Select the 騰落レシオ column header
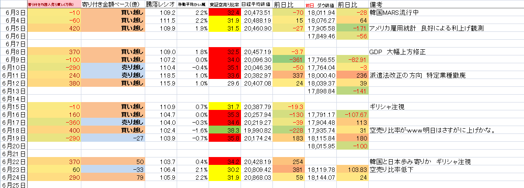 [x=160, y=4]
